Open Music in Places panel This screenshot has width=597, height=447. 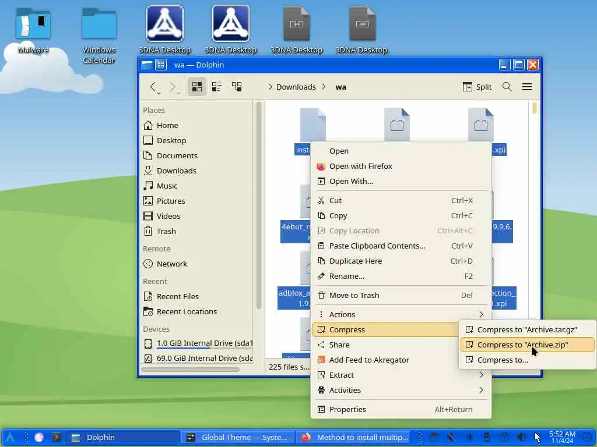tap(196, 186)
